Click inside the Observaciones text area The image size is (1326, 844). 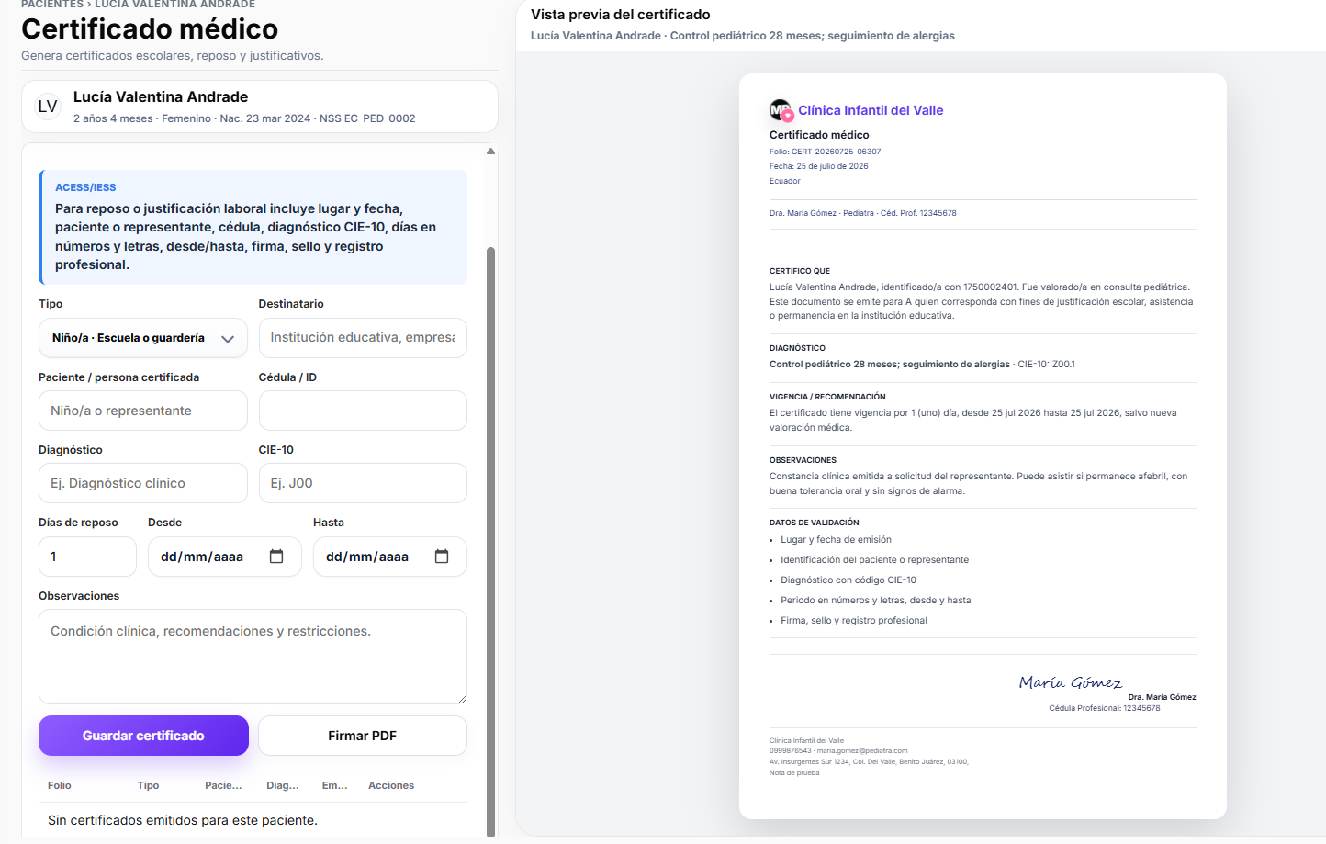click(x=253, y=657)
